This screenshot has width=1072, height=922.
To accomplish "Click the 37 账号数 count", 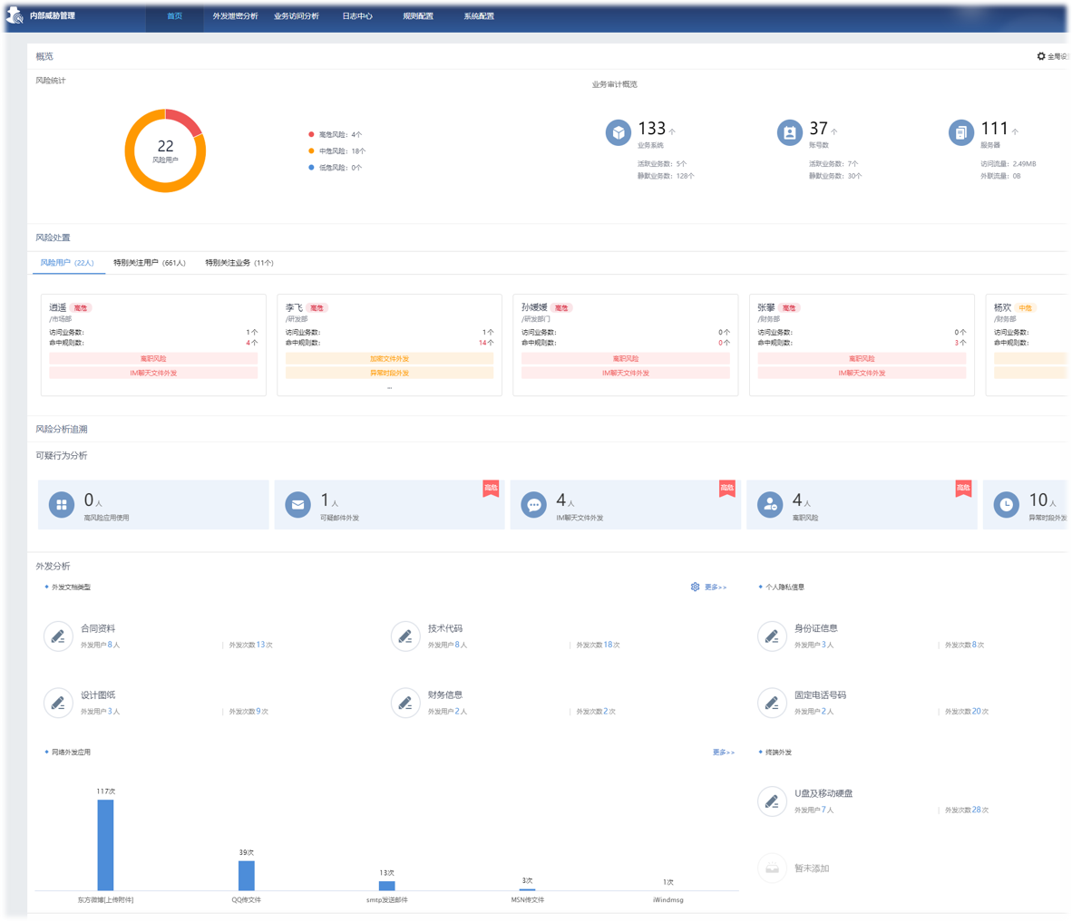I will (818, 129).
